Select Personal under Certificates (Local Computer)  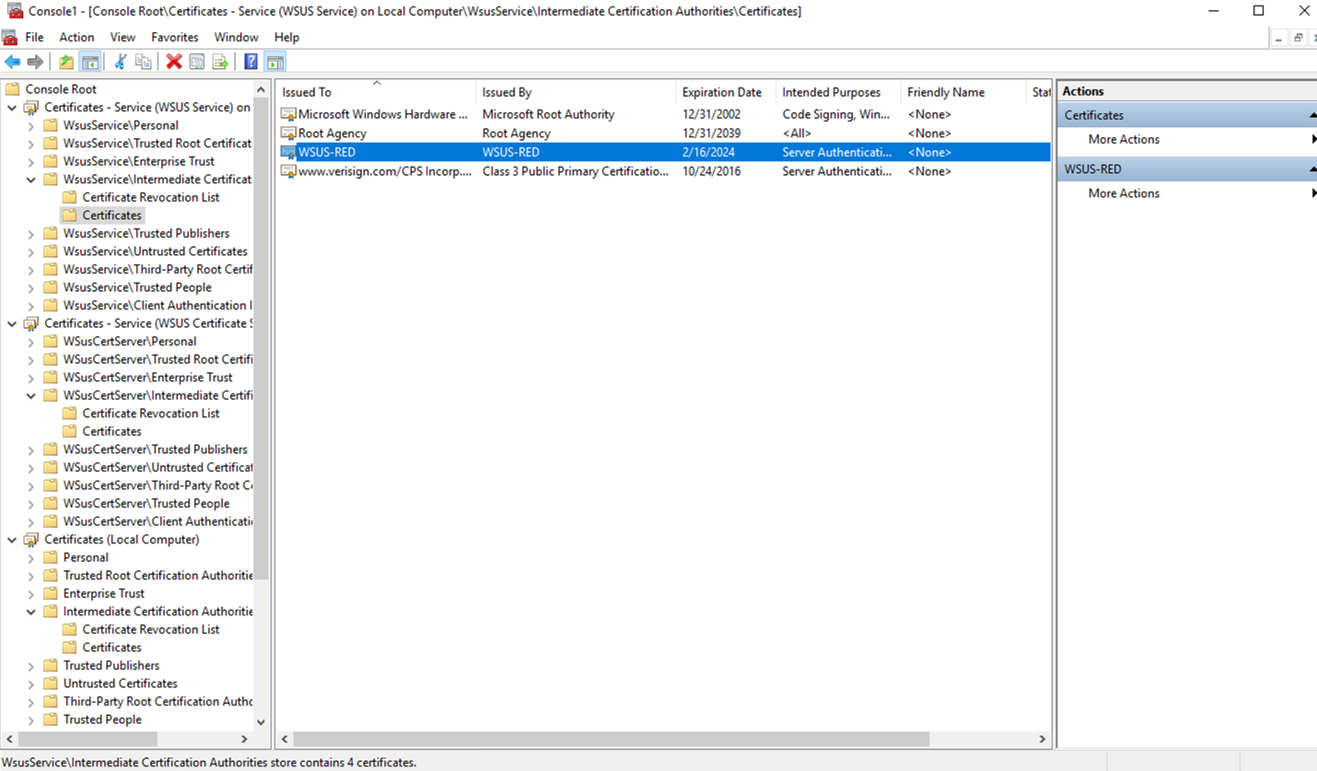tap(86, 557)
